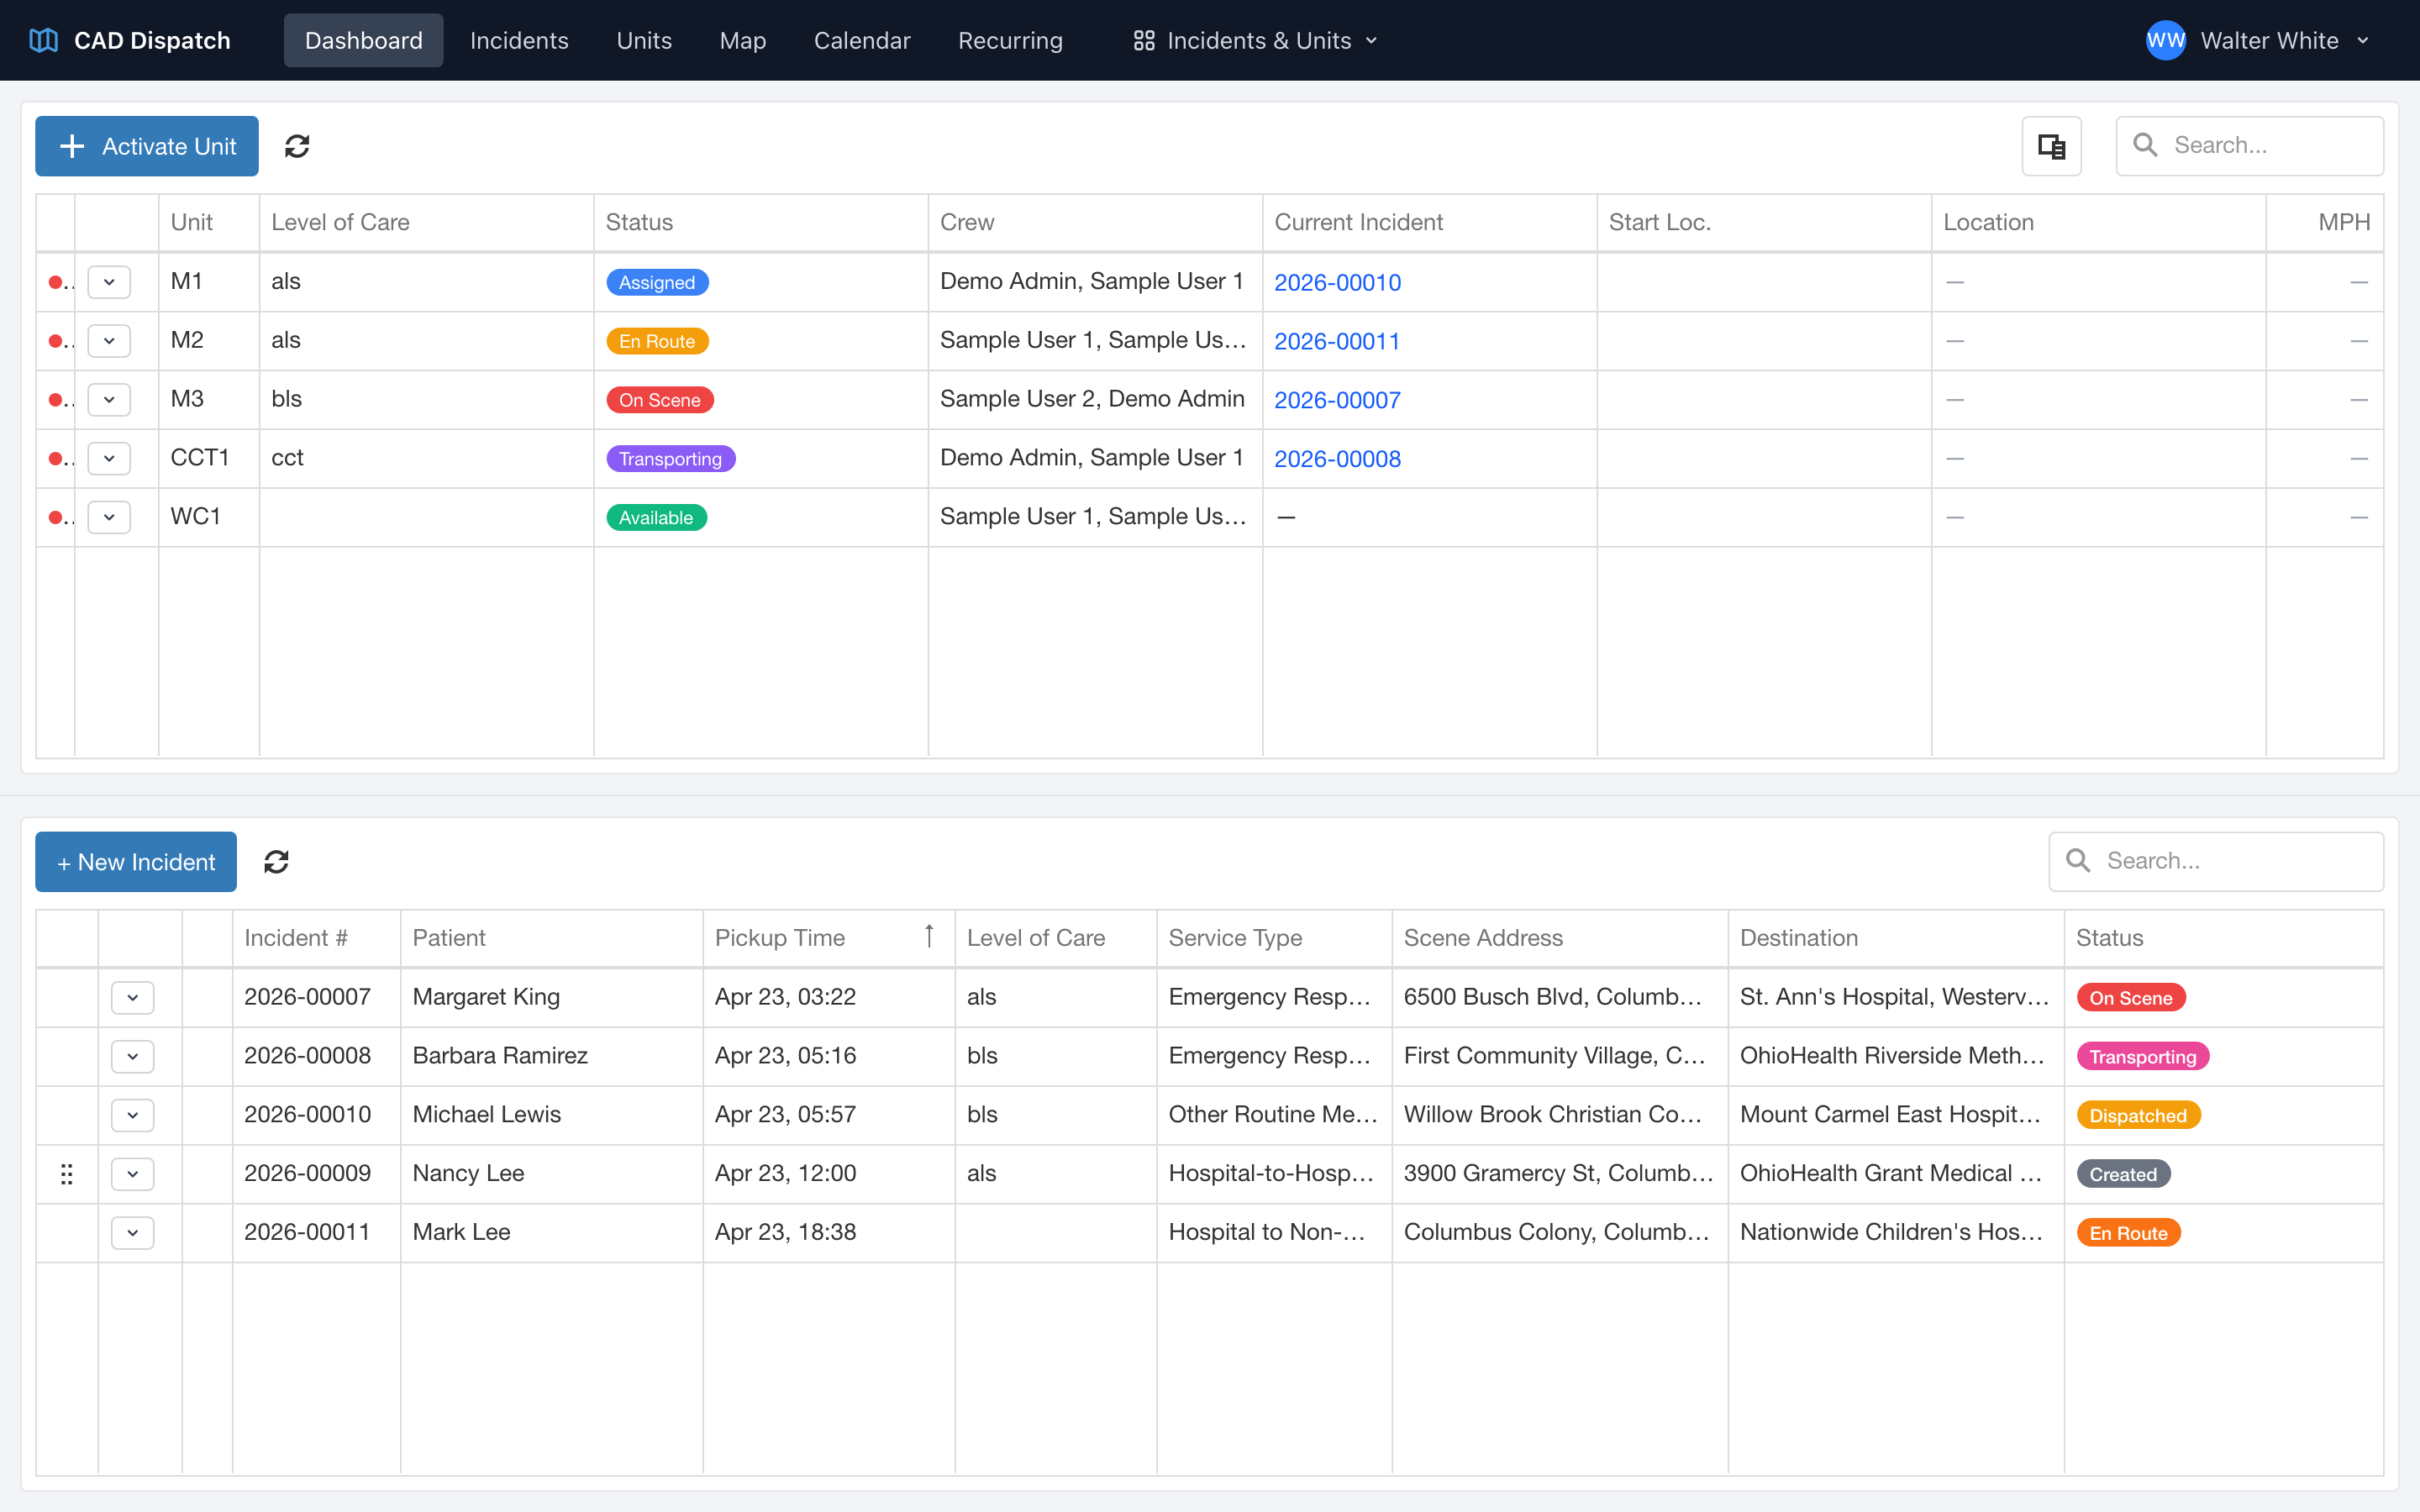
Task: Switch to the Map view
Action: click(x=743, y=40)
